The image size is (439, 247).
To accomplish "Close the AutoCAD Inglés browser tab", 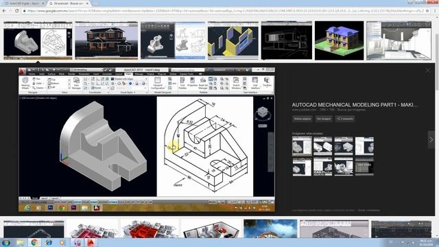I will click(43, 3).
